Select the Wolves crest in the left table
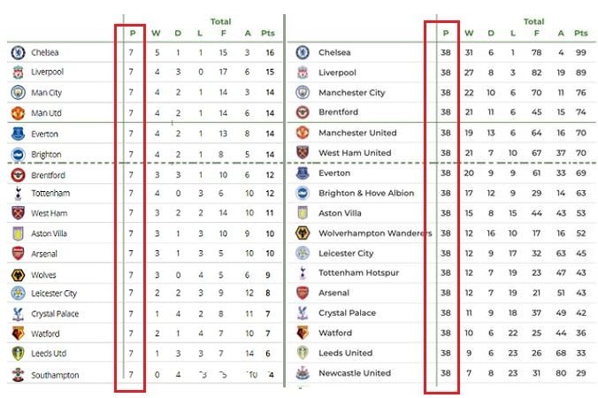This screenshot has width=598, height=398. [18, 275]
